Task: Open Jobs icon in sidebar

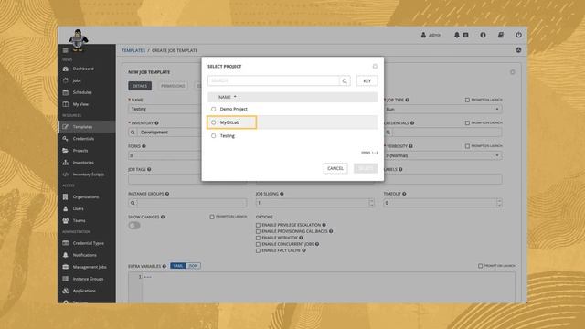Action: (66, 80)
